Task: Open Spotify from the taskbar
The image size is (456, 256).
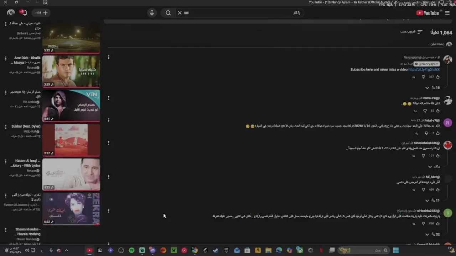Action: pyautogui.click(x=131, y=250)
